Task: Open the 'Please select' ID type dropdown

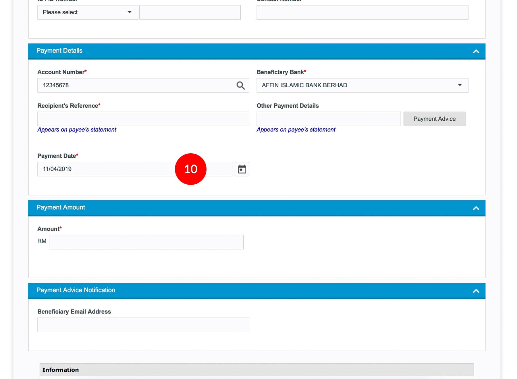Action: pos(87,12)
